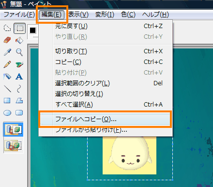Choose the Brush tool
213x187 pixels.
[19, 64]
